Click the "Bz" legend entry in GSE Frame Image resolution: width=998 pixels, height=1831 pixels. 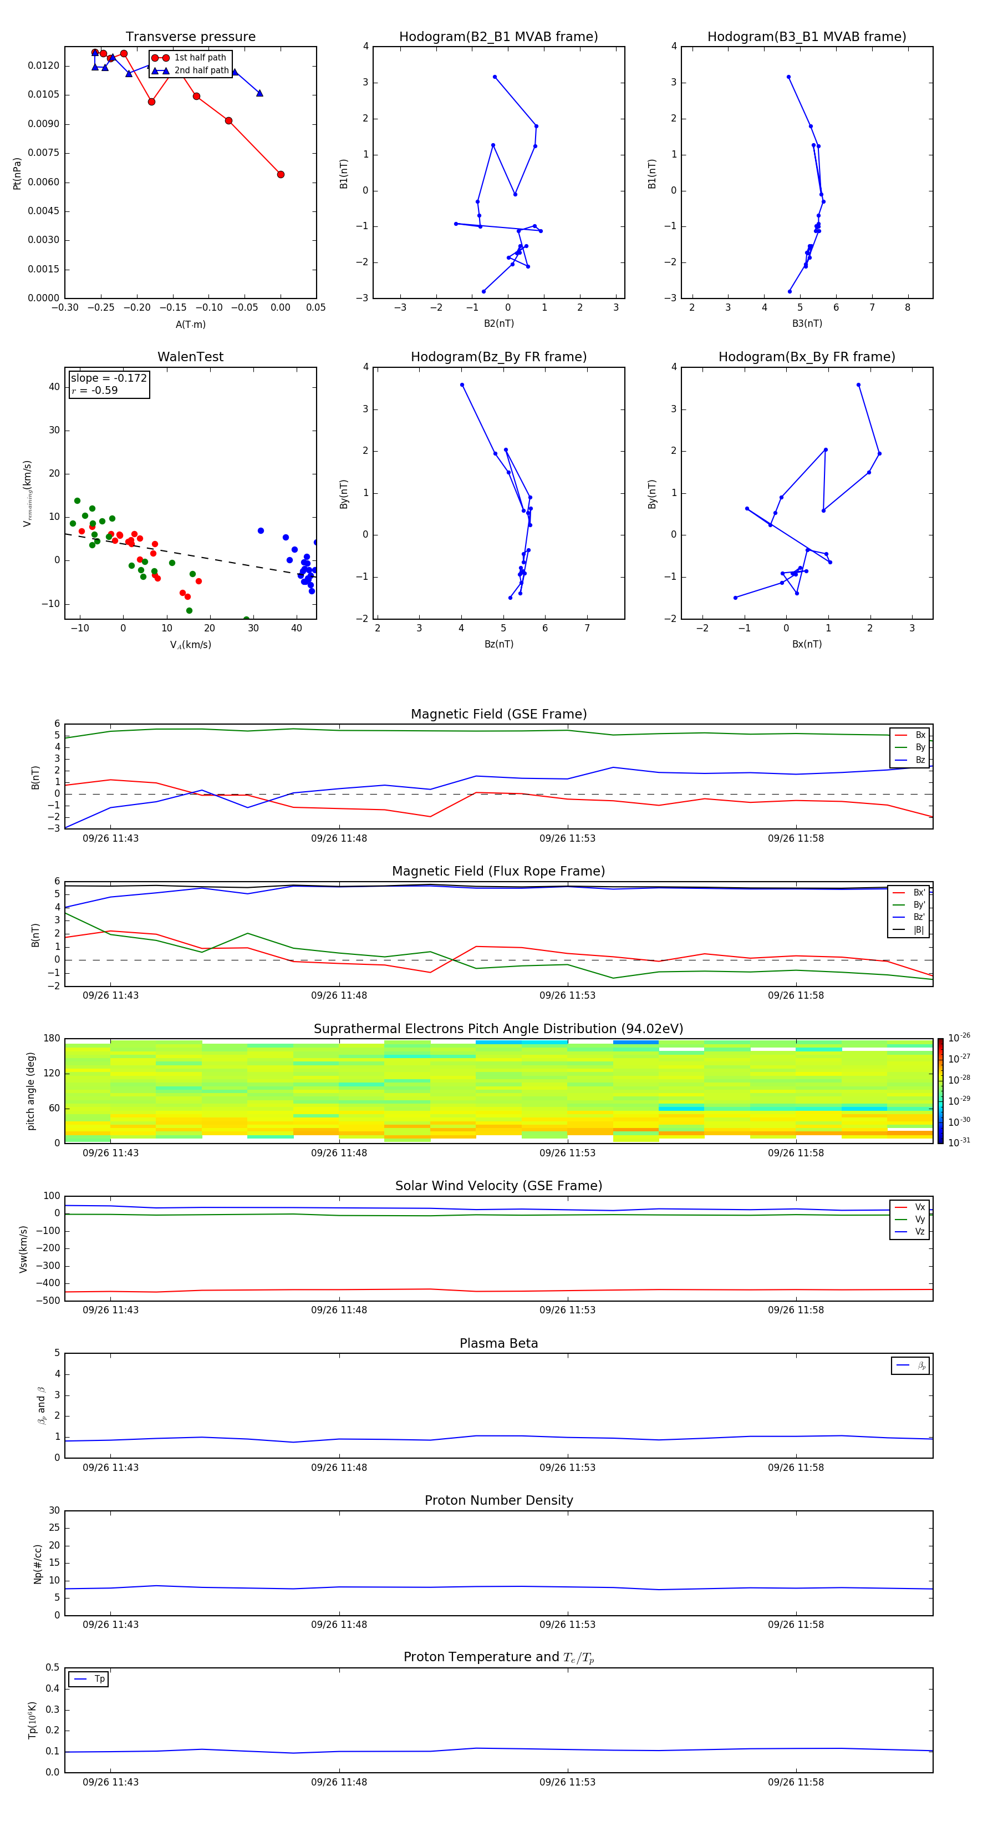(x=910, y=761)
